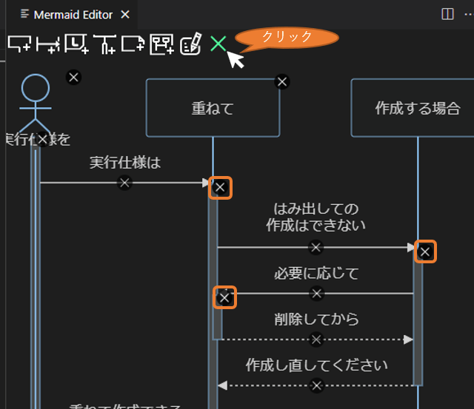
Task: Switch to the Mermaid Editor tab
Action: coord(73,14)
